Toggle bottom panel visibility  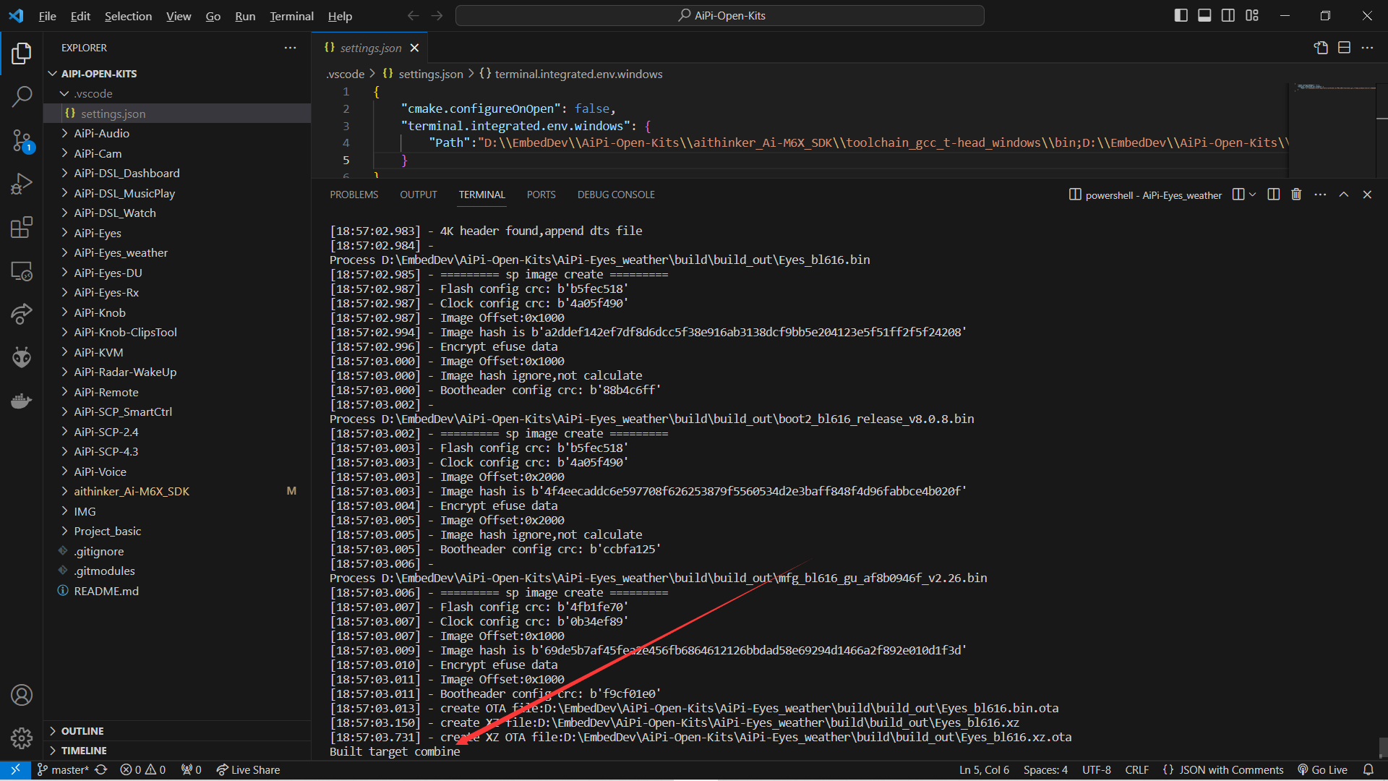[1204, 15]
